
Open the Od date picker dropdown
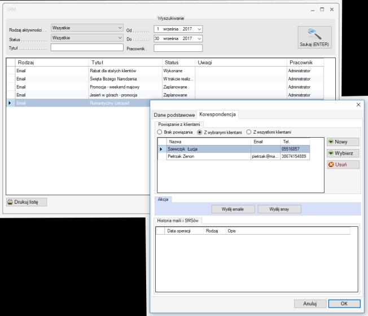point(199,29)
